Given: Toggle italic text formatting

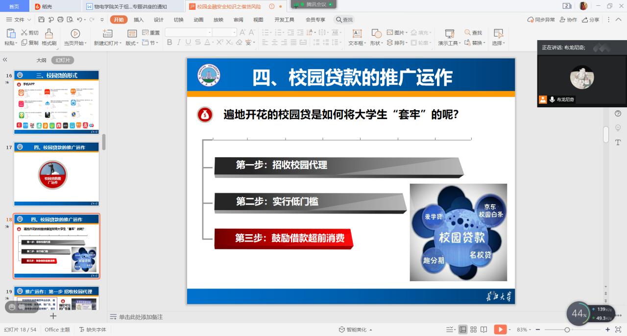Looking at the screenshot, I should tap(179, 43).
